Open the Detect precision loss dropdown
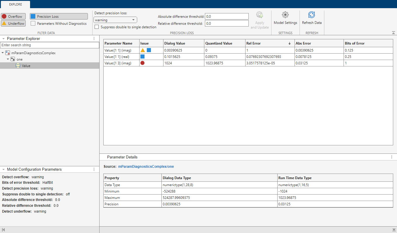 (x=115, y=20)
